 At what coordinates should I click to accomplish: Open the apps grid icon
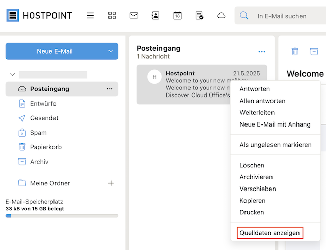[x=112, y=16]
